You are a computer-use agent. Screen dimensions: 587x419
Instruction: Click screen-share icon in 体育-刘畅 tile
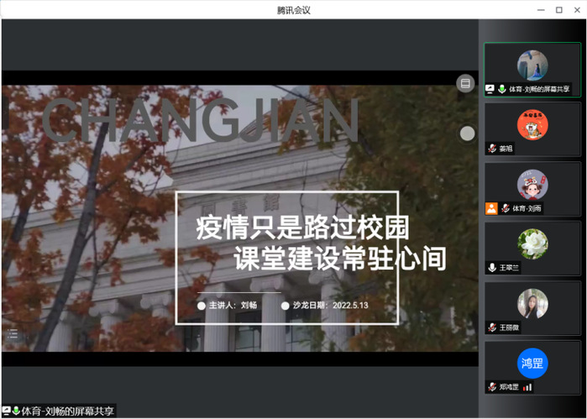[491, 89]
